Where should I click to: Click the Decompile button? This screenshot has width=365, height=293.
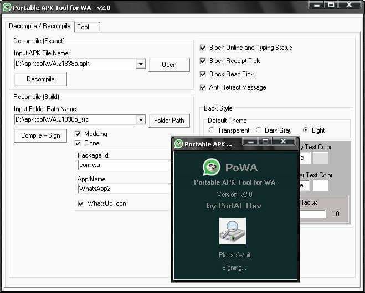click(40, 79)
